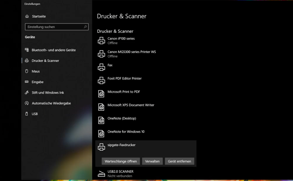
Task: Click the Foxit PDF Editor Printer icon
Action: 101,81
